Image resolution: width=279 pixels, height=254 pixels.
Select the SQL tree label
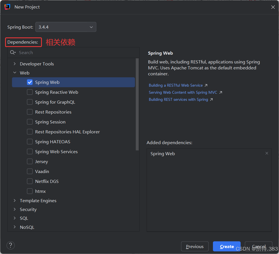click(24, 218)
